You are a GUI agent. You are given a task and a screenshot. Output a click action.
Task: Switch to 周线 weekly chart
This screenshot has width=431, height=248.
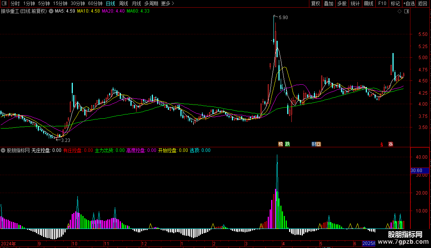coord(124,3)
